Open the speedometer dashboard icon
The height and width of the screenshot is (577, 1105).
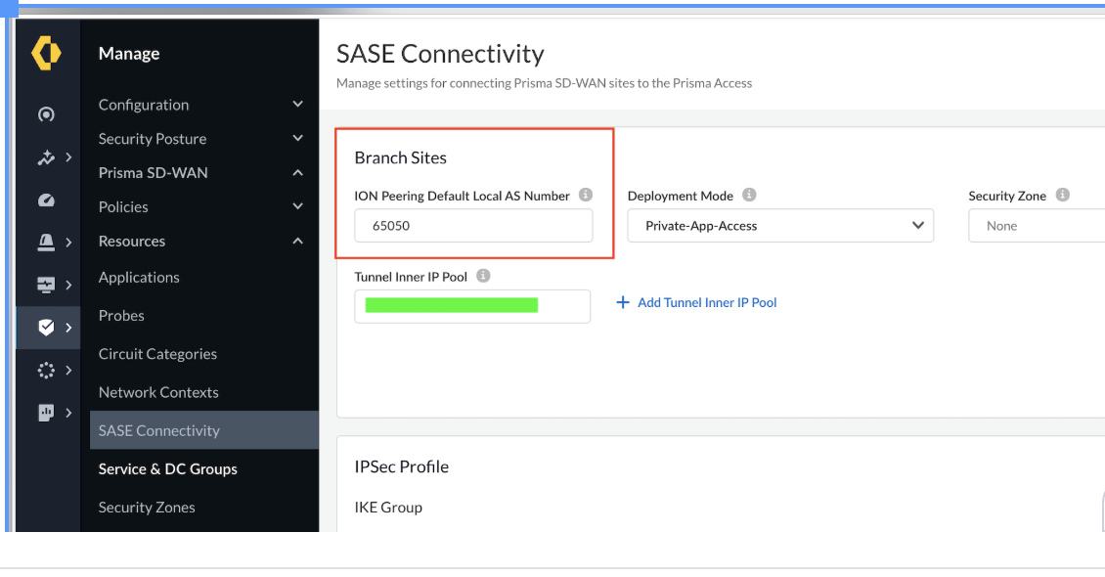click(x=46, y=200)
